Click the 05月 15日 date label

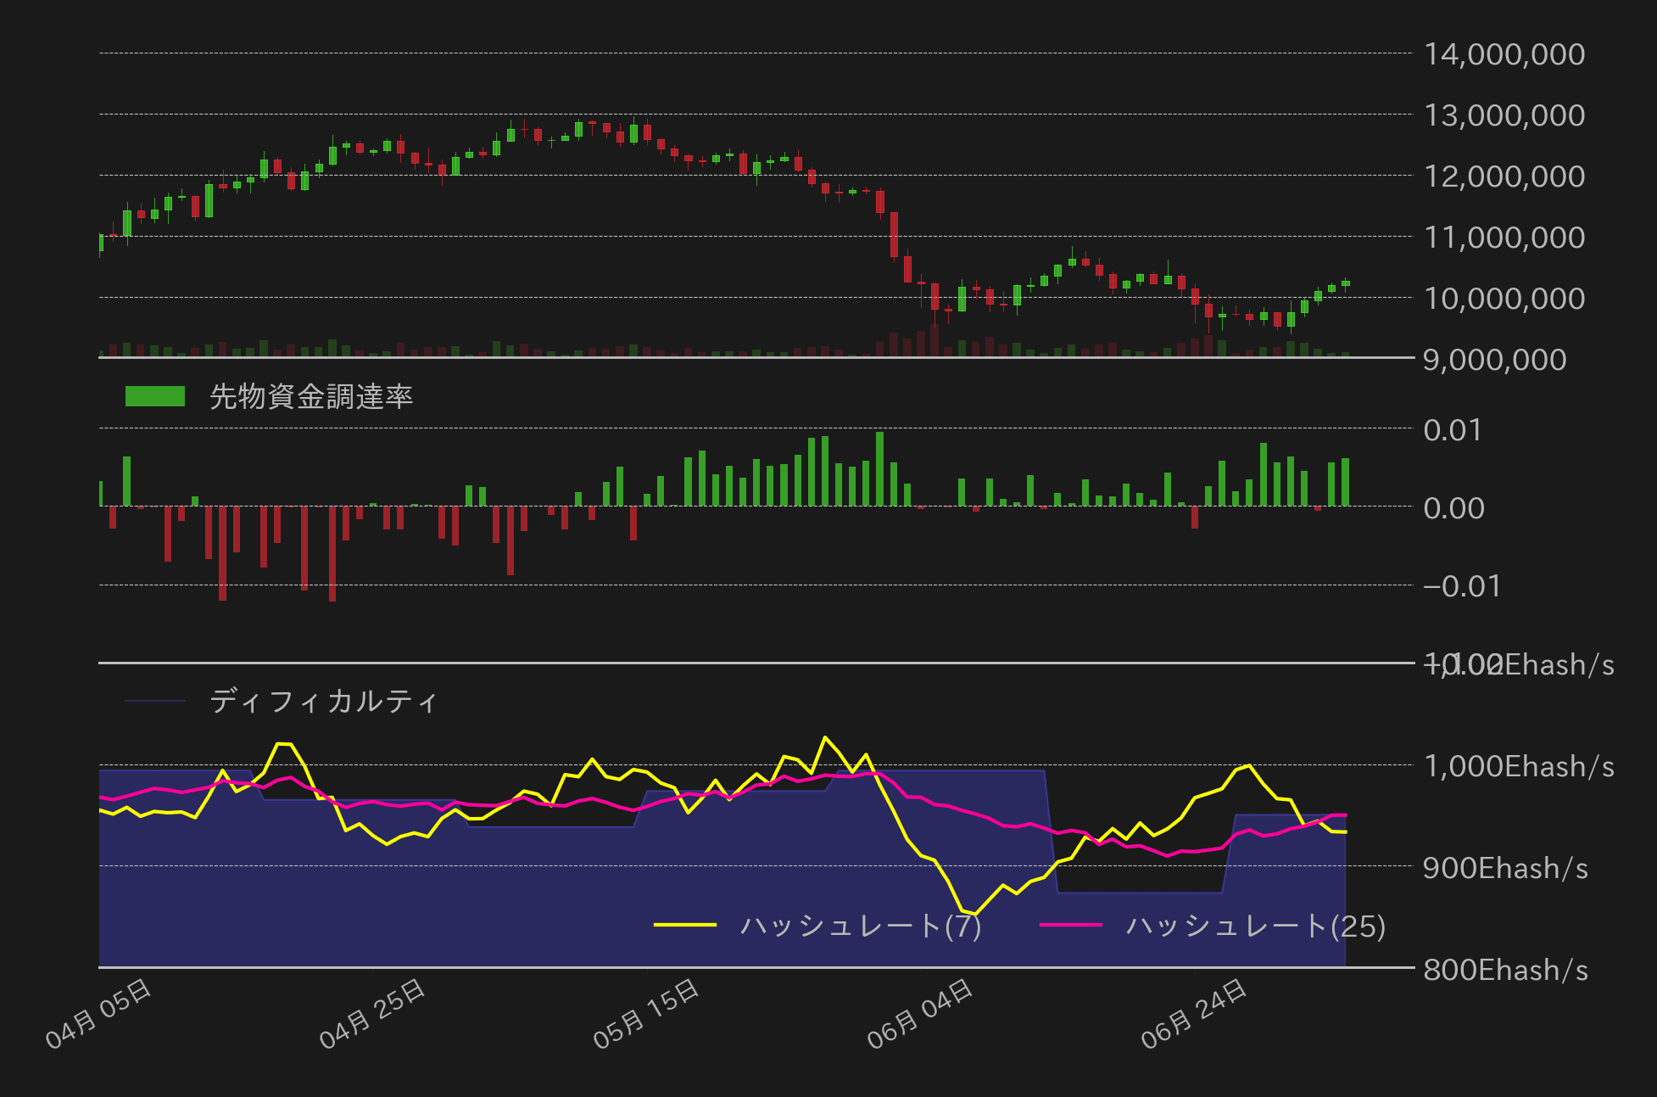pyautogui.click(x=646, y=1014)
